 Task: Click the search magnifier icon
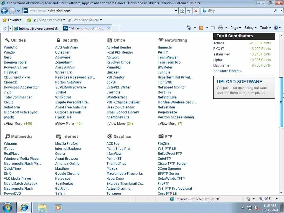click(x=276, y=11)
